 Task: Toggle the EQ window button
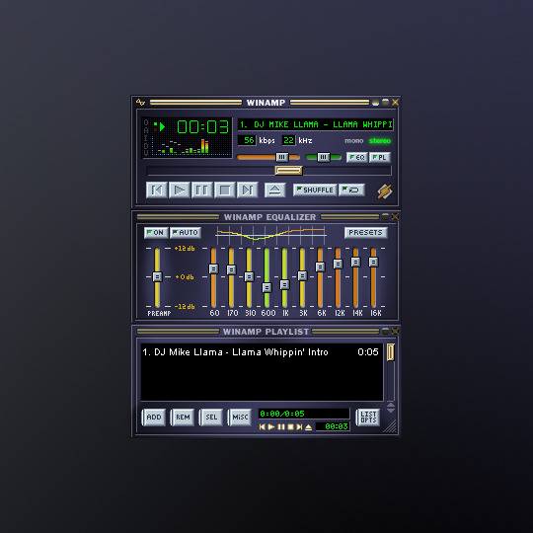[357, 157]
